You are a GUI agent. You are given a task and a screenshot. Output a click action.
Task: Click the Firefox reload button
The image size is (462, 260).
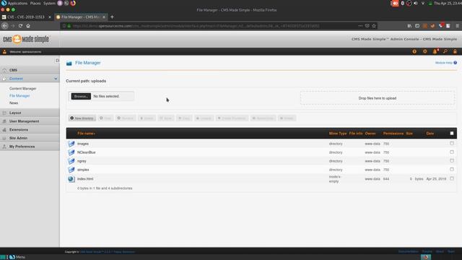(20, 26)
